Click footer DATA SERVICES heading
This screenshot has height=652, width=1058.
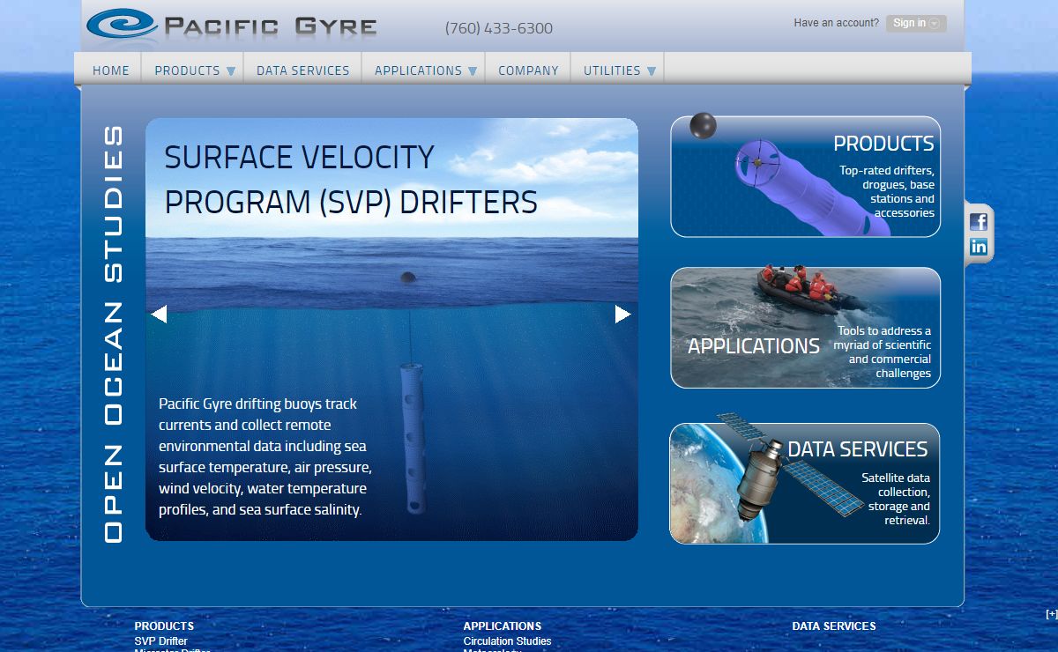pos(834,626)
